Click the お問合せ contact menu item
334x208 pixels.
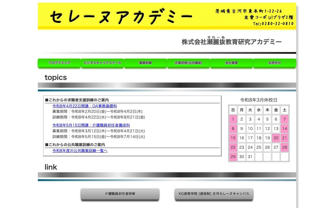point(275,63)
